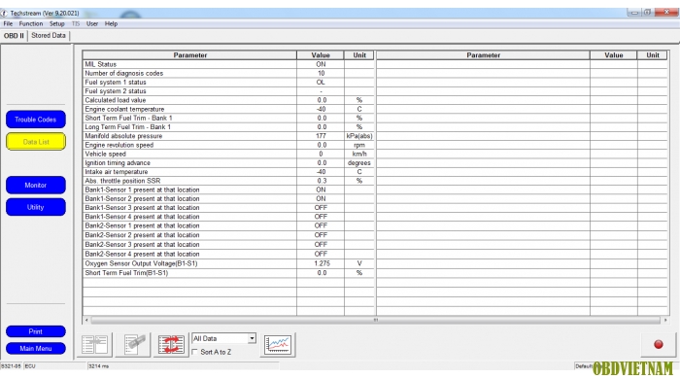Click the custom list edit icon
680x379 pixels.
134,345
